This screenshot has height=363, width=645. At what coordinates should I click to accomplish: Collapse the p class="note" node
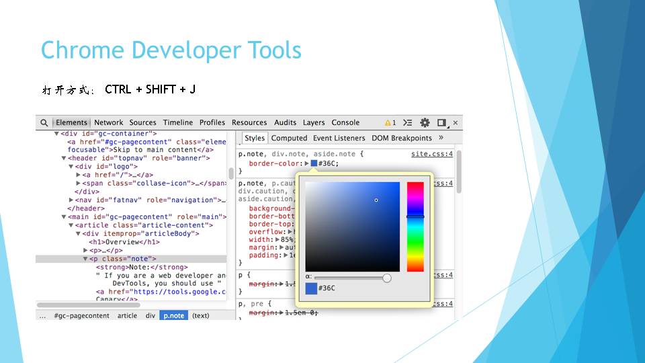85,259
